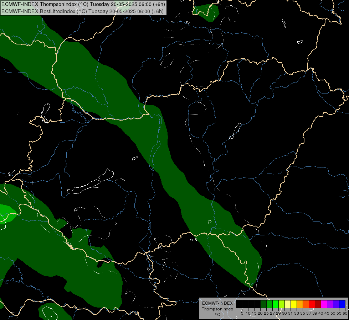Click the light orange 33–35 legend swatch
Image resolution: width=349 pixels, height=320 pixels.
[x=300, y=304]
